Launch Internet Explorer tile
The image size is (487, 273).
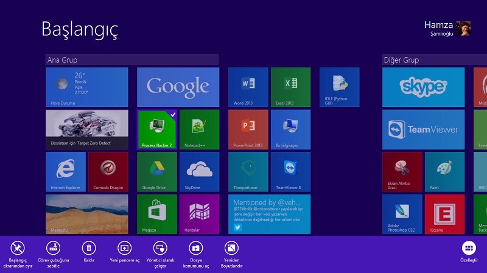(66, 172)
